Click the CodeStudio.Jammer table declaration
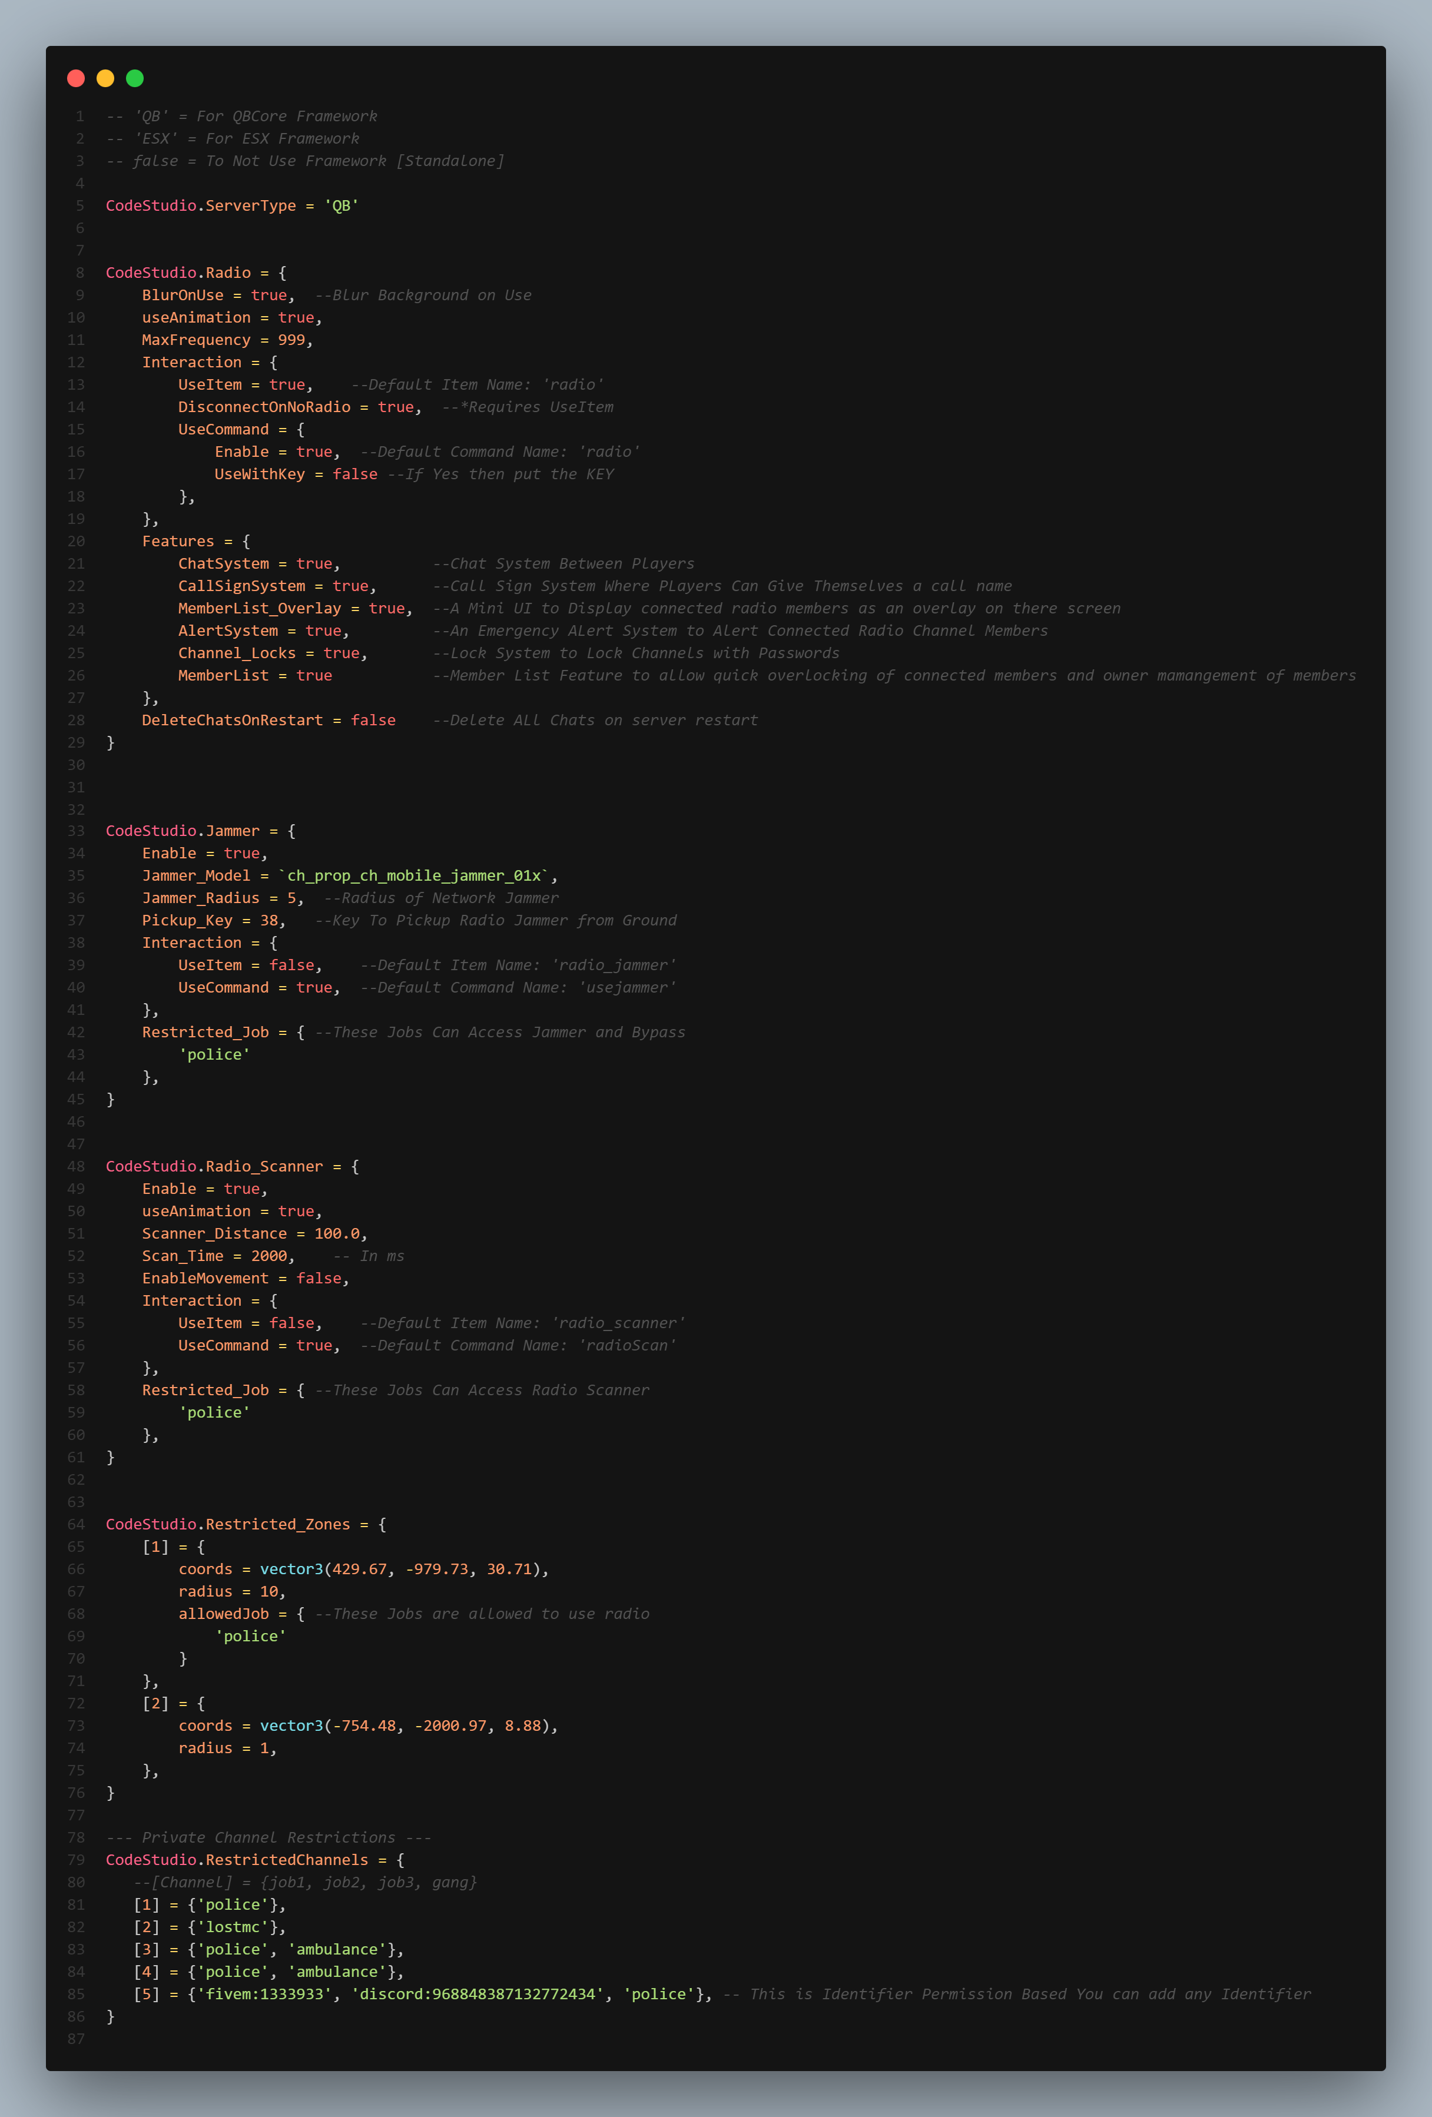This screenshot has height=2117, width=1432. coord(182,830)
